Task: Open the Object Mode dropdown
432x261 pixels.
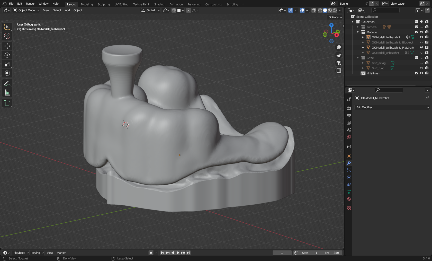Action: click(x=26, y=10)
